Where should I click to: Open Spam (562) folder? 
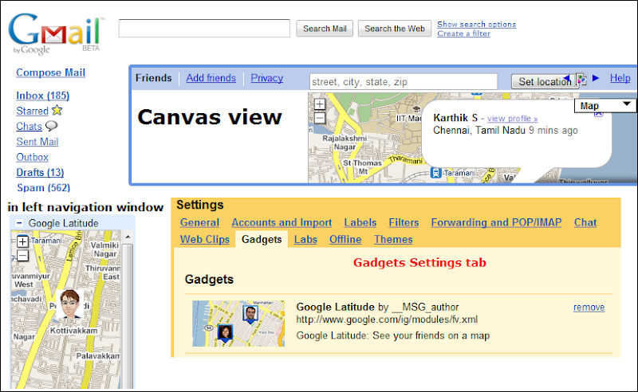click(44, 188)
